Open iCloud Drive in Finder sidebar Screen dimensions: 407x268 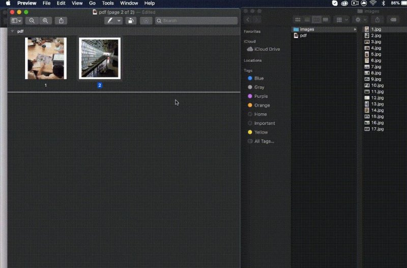(264, 49)
